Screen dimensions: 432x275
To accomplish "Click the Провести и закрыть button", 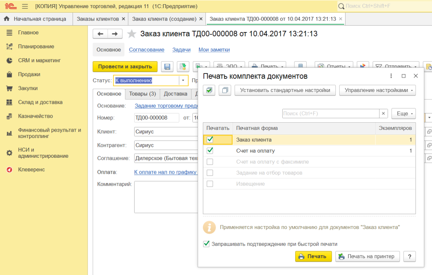I will [x=125, y=66].
